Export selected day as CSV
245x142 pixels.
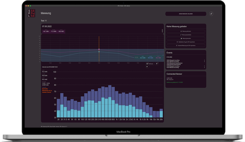(x=186, y=42)
